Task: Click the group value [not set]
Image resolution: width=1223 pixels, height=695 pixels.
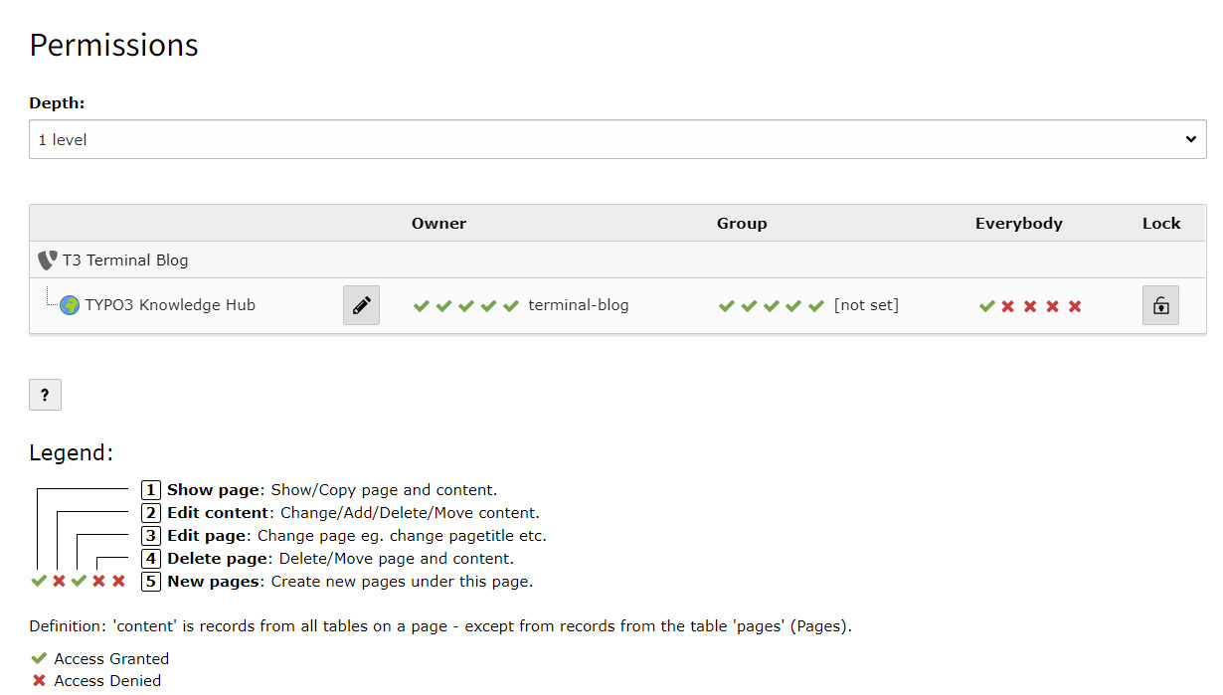Action: click(x=866, y=305)
